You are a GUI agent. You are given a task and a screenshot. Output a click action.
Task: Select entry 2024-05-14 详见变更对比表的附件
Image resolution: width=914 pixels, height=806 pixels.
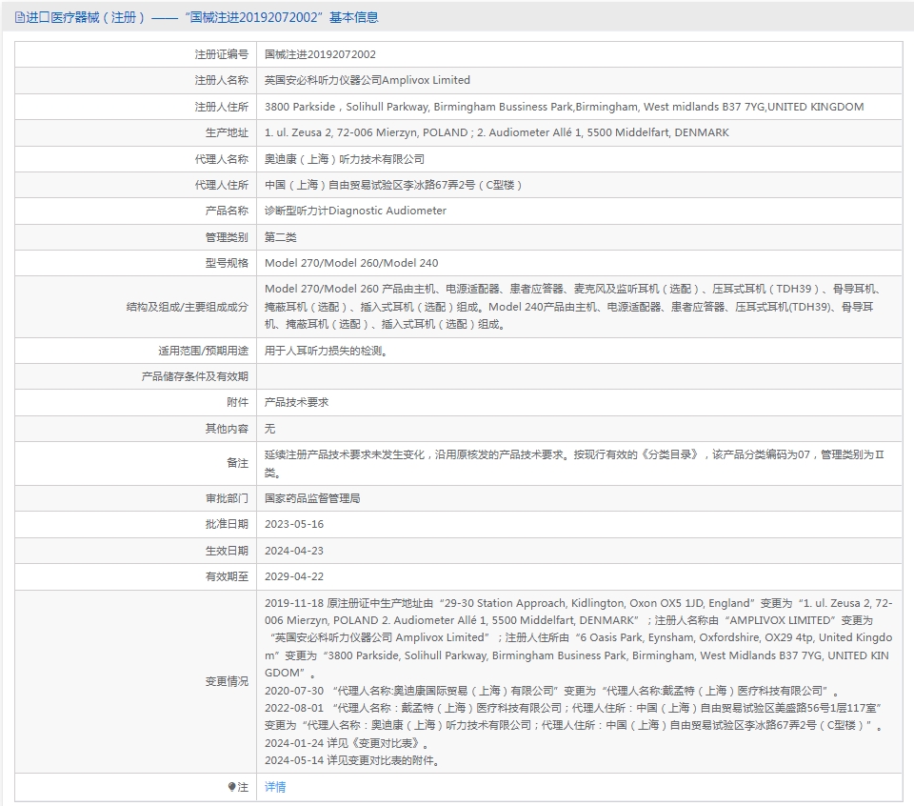pyautogui.click(x=353, y=760)
